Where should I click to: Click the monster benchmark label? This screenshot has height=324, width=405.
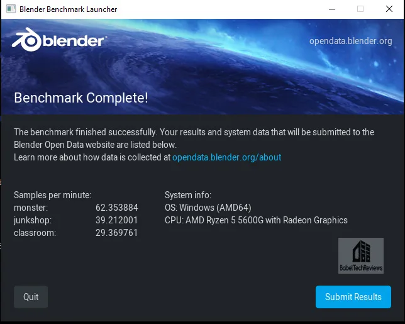pyautogui.click(x=31, y=208)
